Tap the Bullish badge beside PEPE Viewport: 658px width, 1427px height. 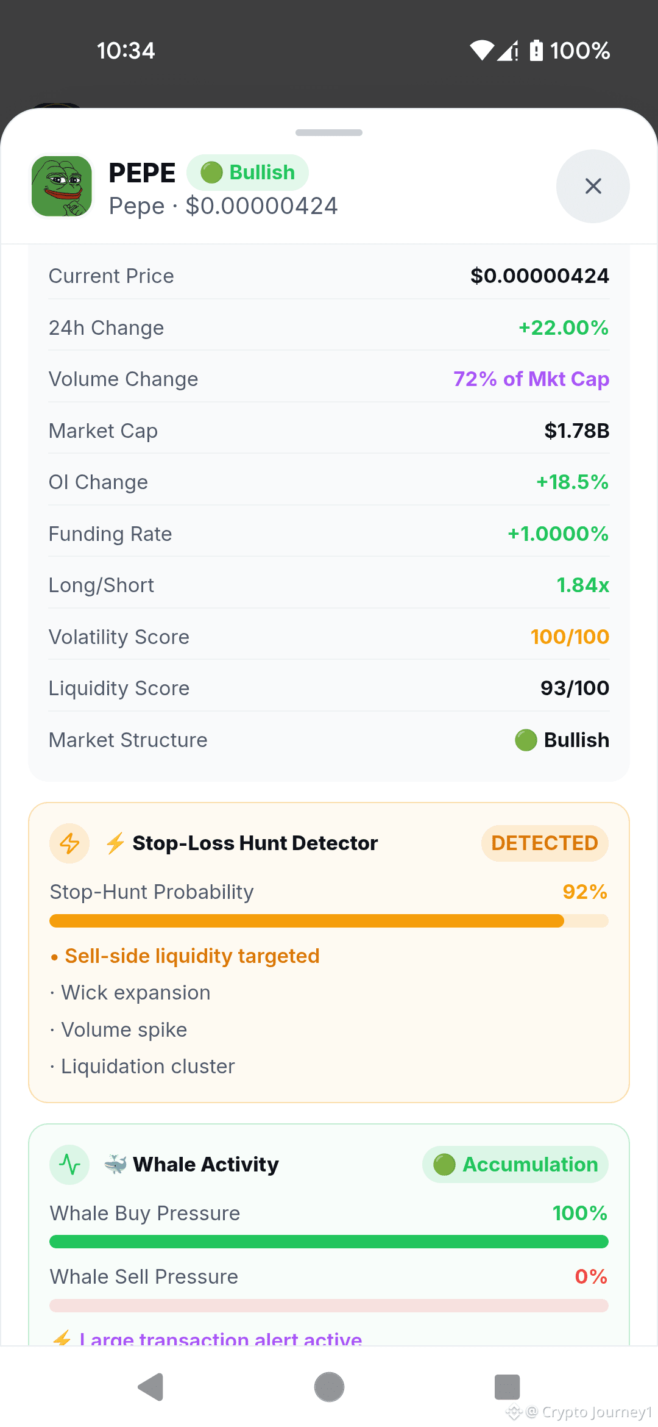(247, 173)
